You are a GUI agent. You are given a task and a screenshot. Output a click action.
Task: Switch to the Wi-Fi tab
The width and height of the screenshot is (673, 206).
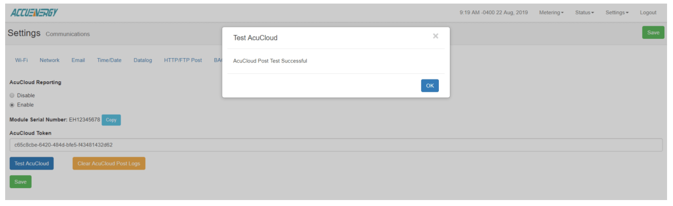(x=21, y=60)
